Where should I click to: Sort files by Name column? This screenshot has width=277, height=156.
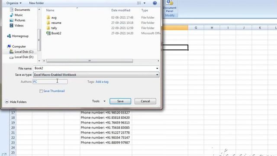pos(50,10)
